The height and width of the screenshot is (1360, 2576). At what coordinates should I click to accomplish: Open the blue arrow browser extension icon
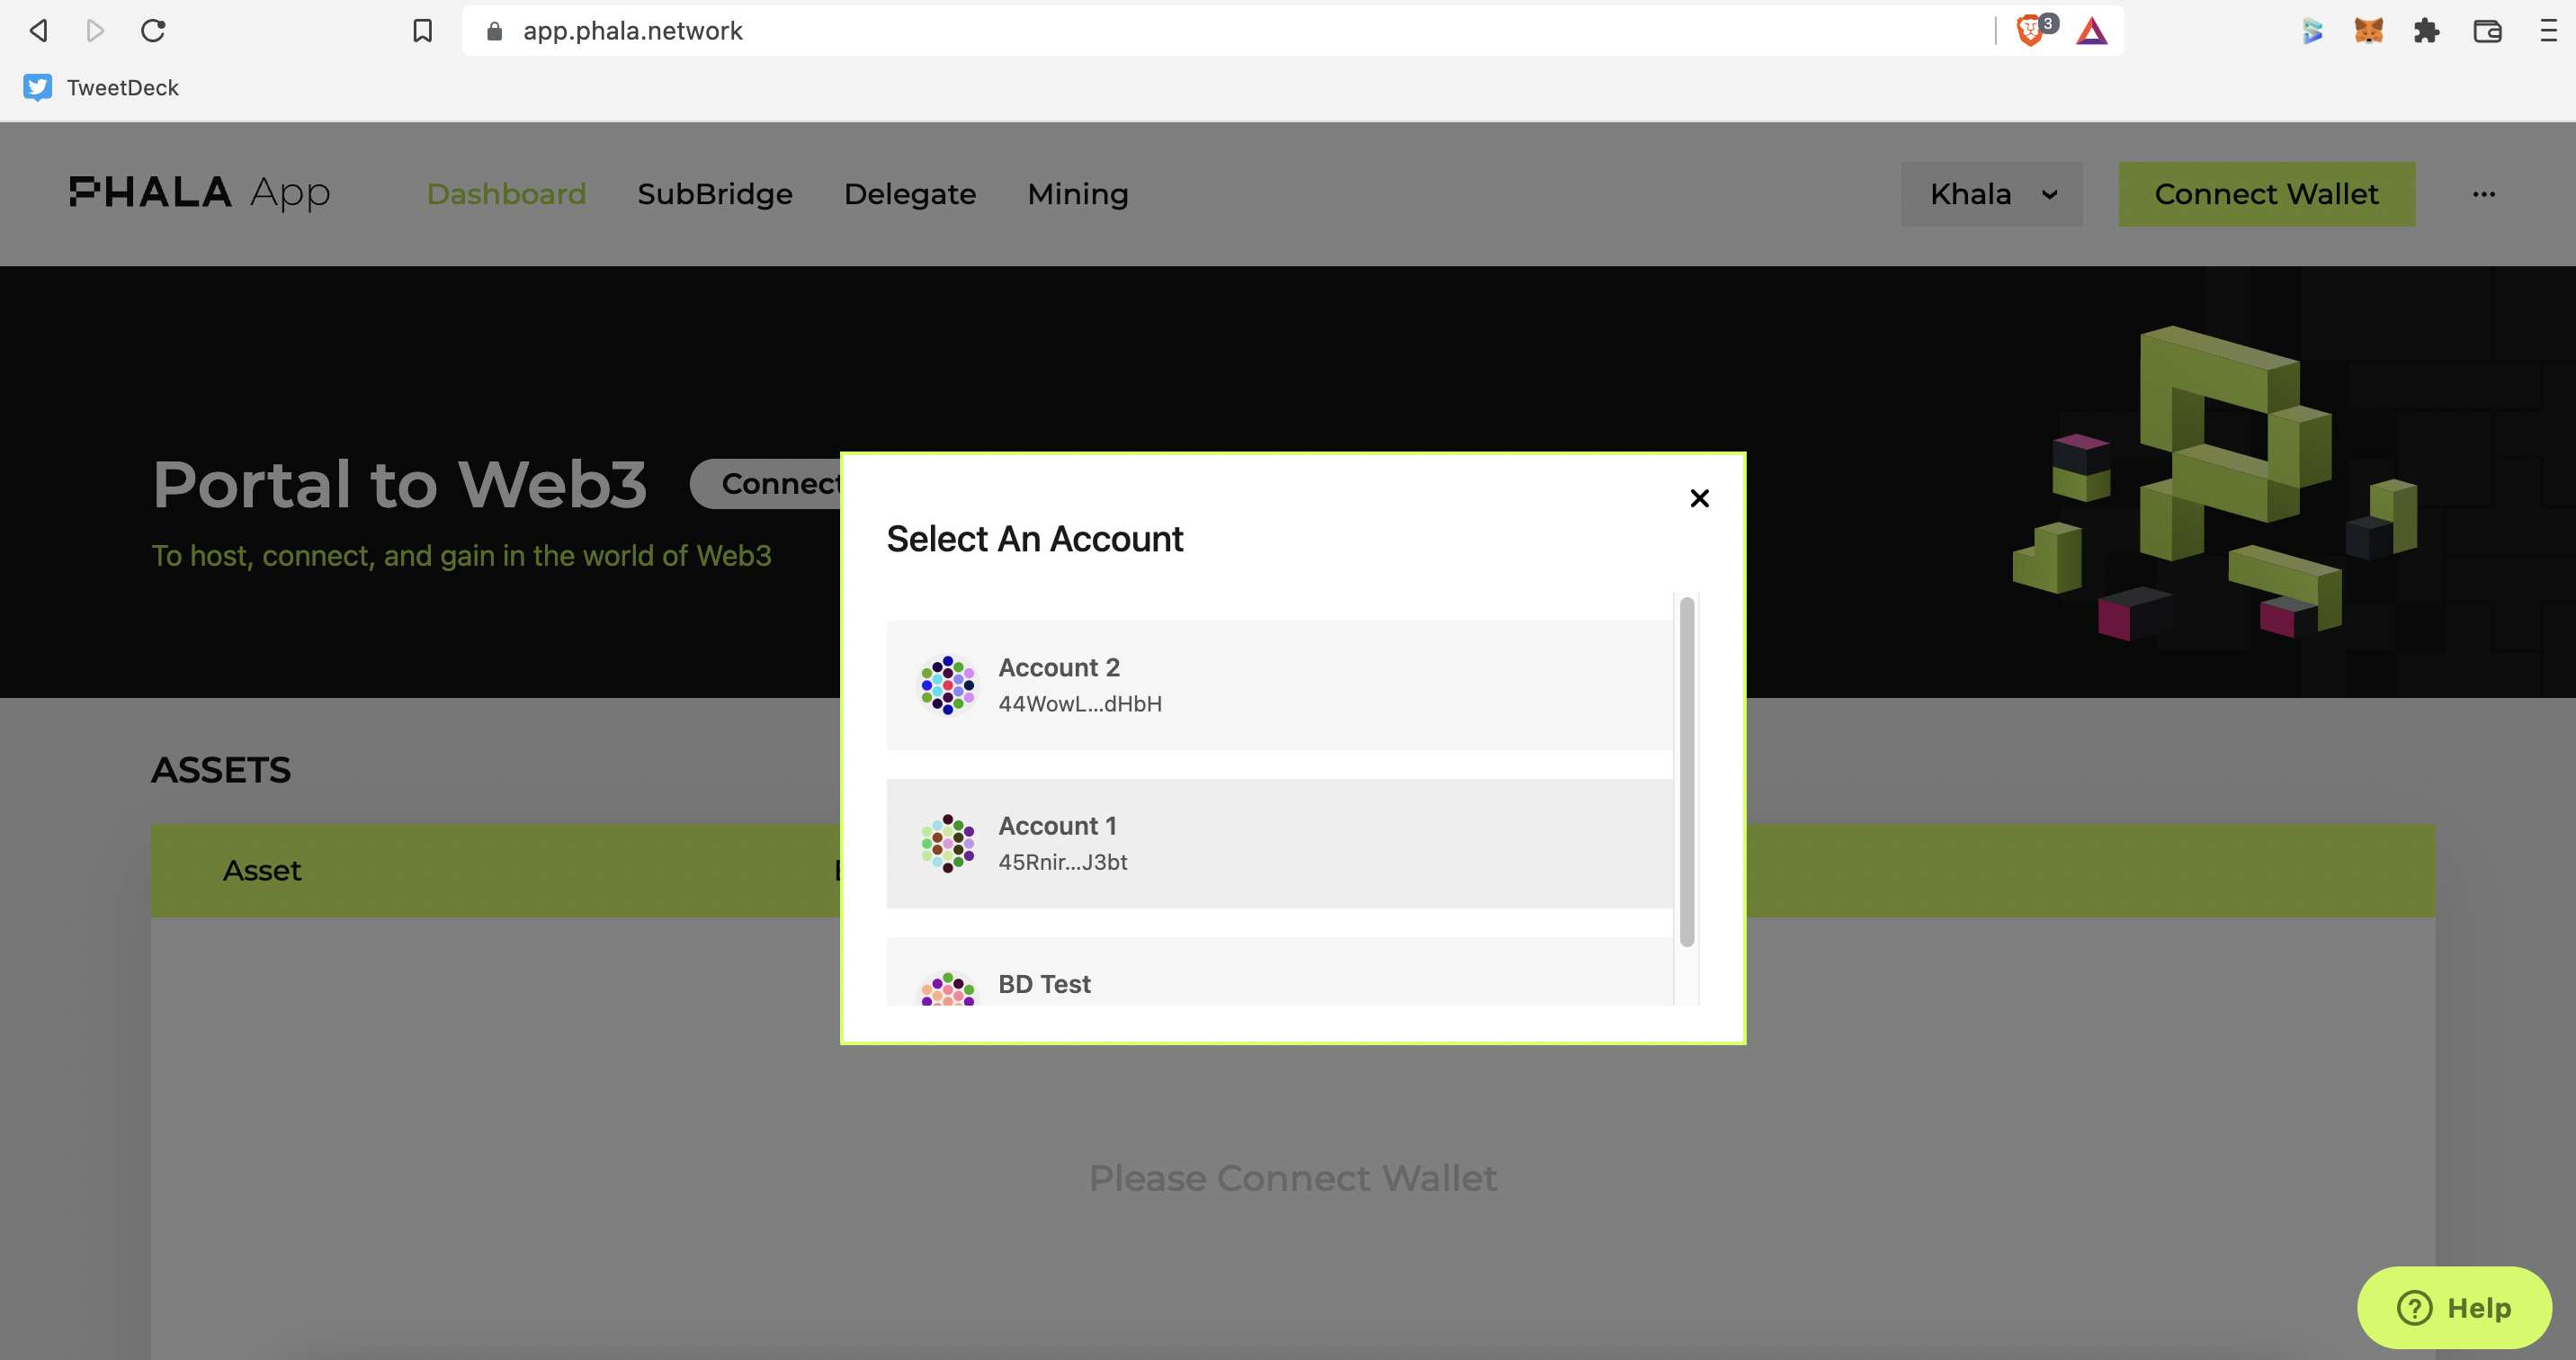(2312, 31)
